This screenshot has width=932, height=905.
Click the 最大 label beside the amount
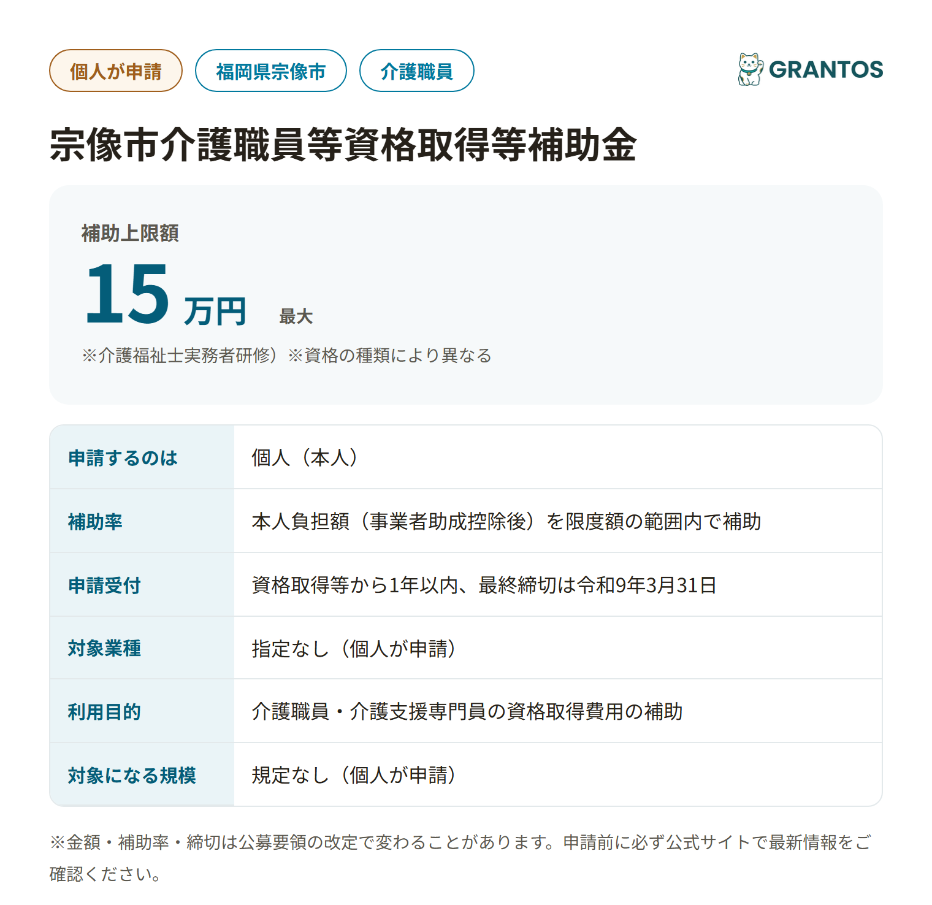point(296,316)
